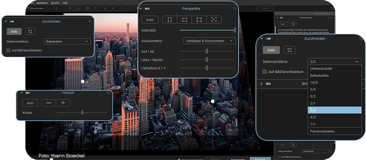The width and height of the screenshot is (366, 160).
Task: Click the Auf / Ab slider handle
Action: 207,51
